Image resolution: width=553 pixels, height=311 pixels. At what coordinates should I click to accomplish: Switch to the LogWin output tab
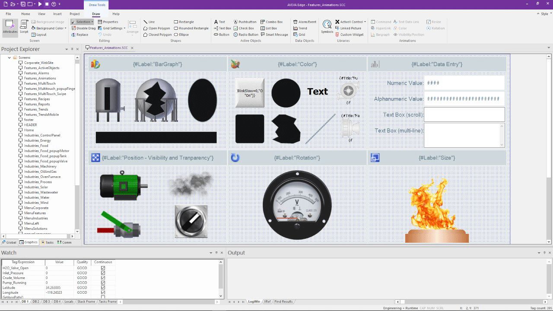(x=254, y=301)
